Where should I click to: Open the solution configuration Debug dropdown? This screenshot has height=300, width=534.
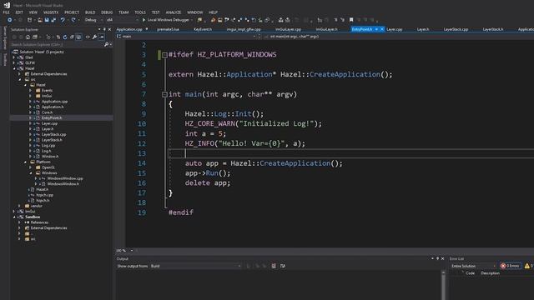pyautogui.click(x=93, y=20)
